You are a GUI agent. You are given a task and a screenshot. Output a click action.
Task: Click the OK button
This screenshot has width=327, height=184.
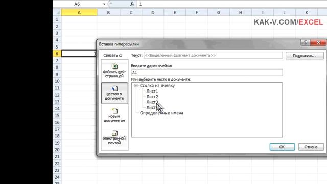coord(282,147)
